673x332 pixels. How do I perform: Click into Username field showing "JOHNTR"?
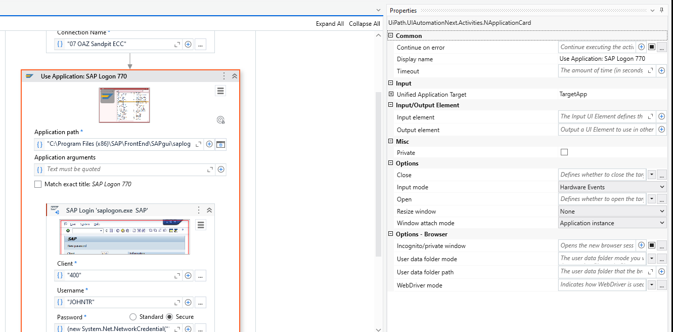(119, 303)
